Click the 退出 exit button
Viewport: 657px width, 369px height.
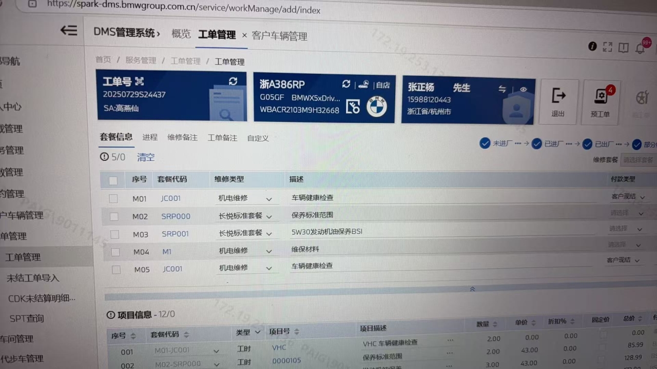click(558, 102)
